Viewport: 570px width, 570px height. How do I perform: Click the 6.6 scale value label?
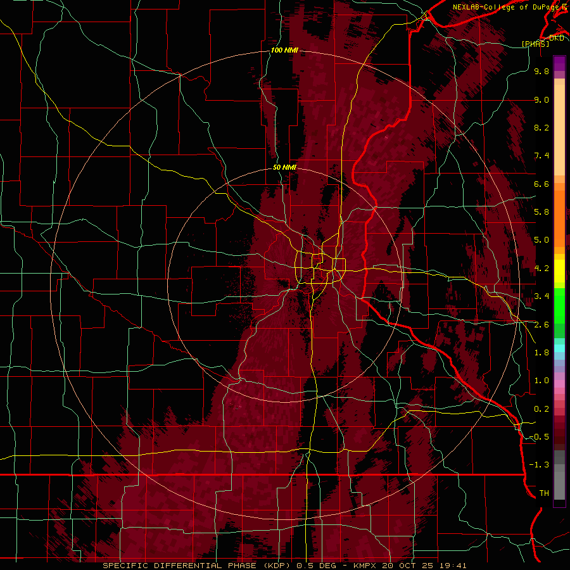coord(541,184)
